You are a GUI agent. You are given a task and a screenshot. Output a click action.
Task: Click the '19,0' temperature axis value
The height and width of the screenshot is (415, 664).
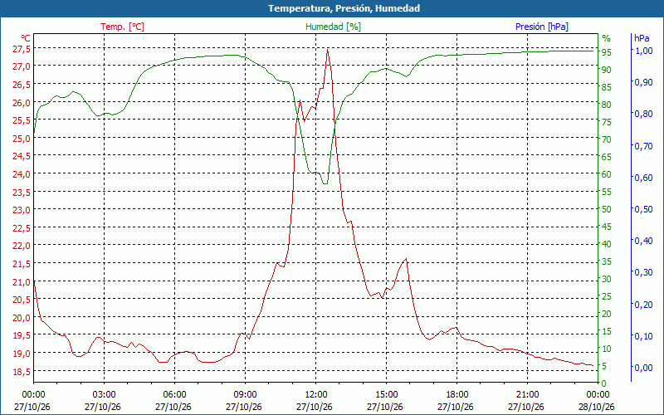pos(22,354)
